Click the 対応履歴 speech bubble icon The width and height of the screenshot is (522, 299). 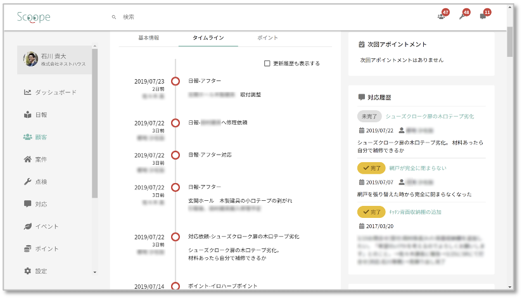(x=362, y=97)
